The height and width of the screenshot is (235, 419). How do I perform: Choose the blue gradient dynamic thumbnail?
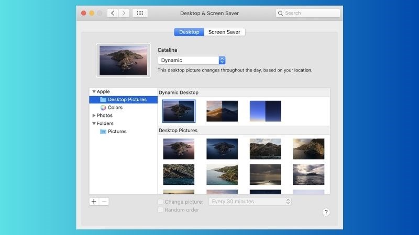pyautogui.click(x=266, y=111)
